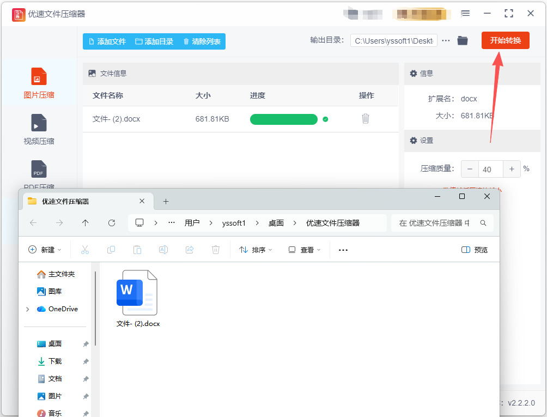Viewport: 547px width, 417px height.
Task: Click the 添加文件 button
Action: [x=107, y=41]
